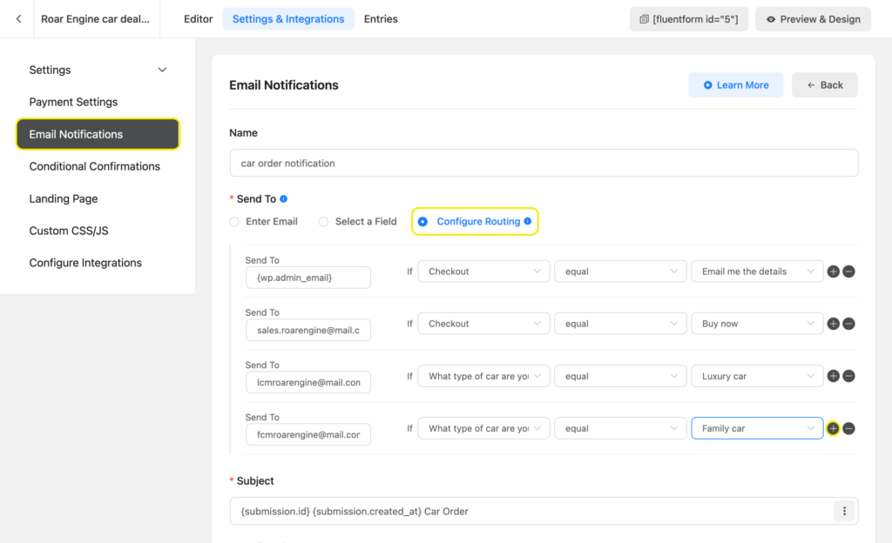892x543 pixels.
Task: Add routing rule after Luxury car row
Action: 834,376
